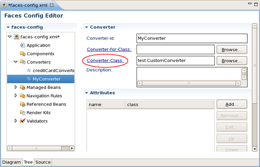This screenshot has width=260, height=167.
Task: Click the Remove... attribute button
Action: pos(232,116)
